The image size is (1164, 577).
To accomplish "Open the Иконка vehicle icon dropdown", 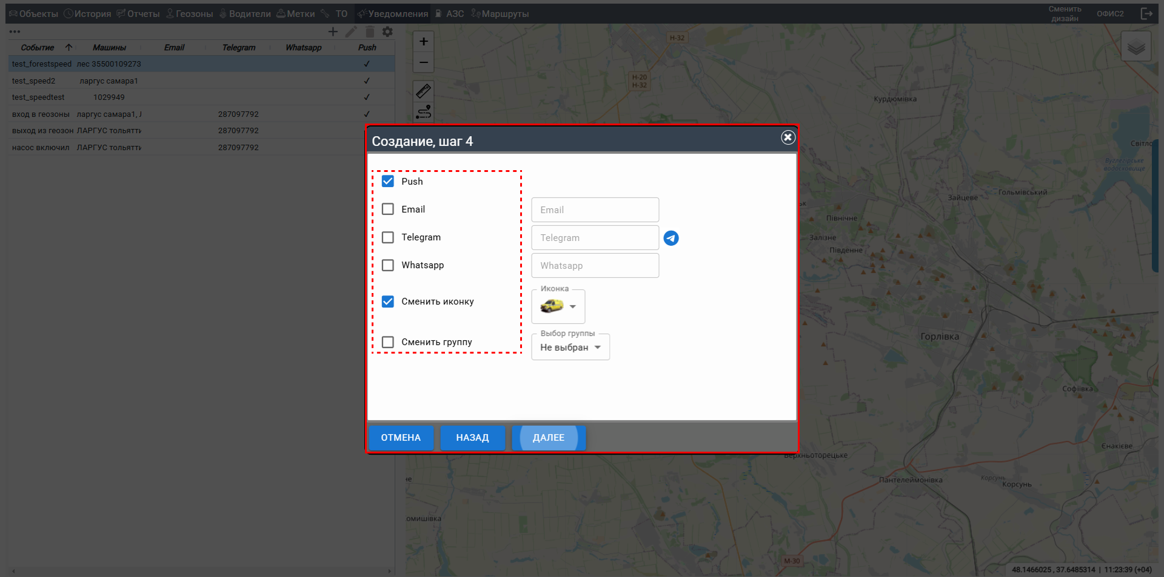I will (x=558, y=306).
